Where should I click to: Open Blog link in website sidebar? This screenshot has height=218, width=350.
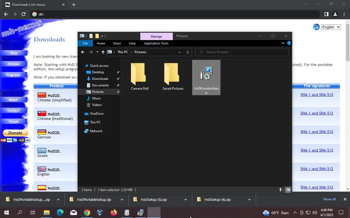(14, 53)
